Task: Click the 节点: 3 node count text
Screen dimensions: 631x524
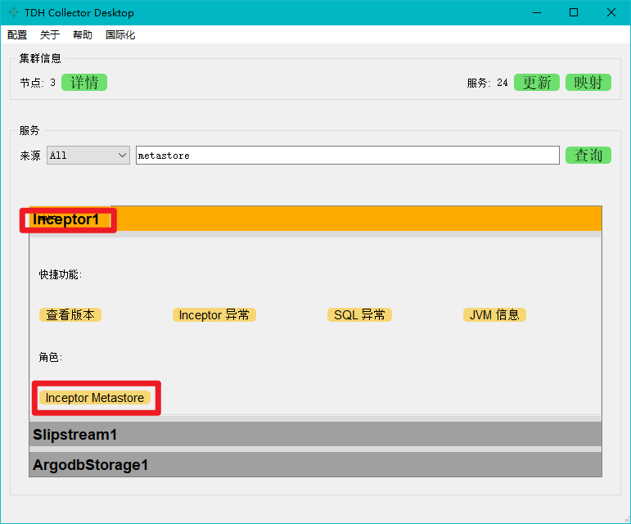Action: pos(38,83)
